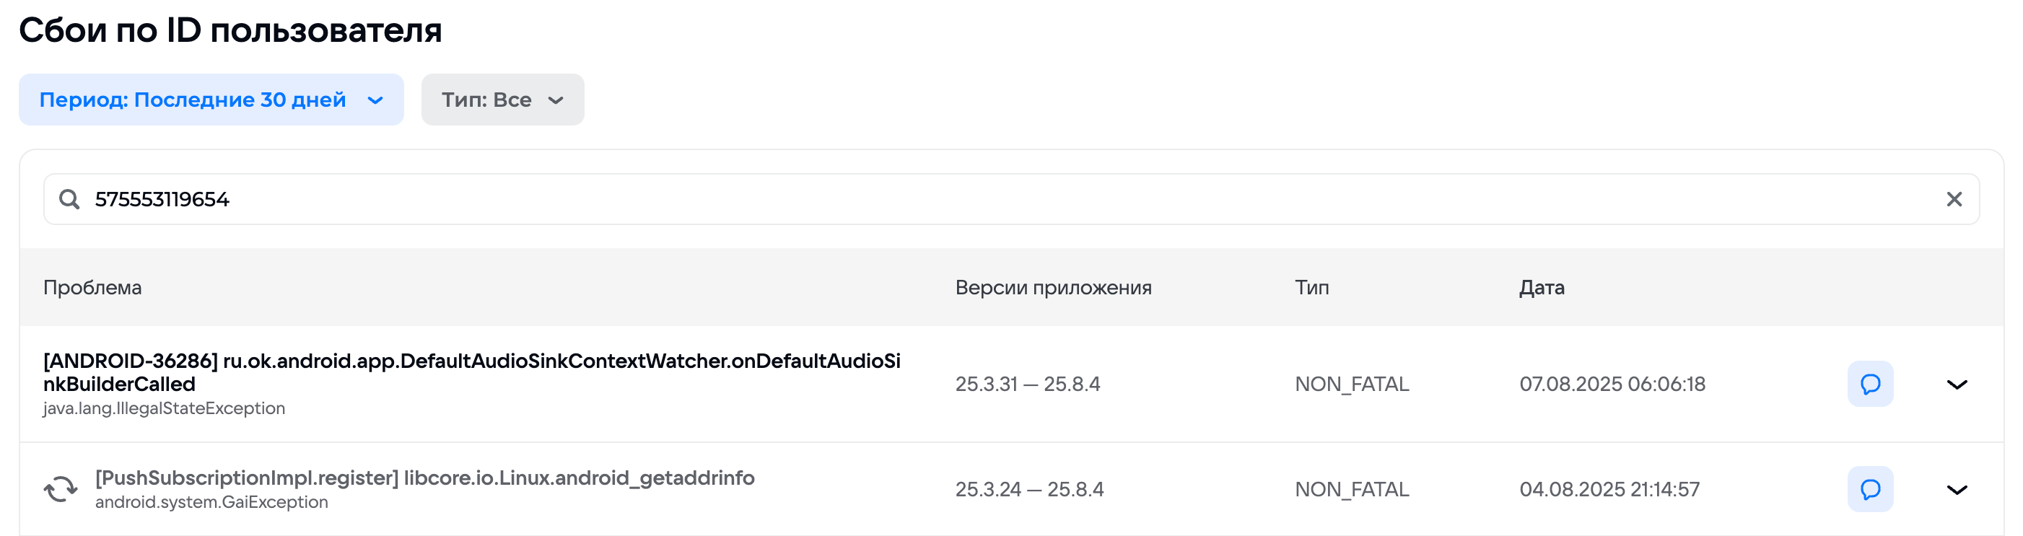Click the Тип column header
The image size is (2023, 536).
pyautogui.click(x=1311, y=287)
